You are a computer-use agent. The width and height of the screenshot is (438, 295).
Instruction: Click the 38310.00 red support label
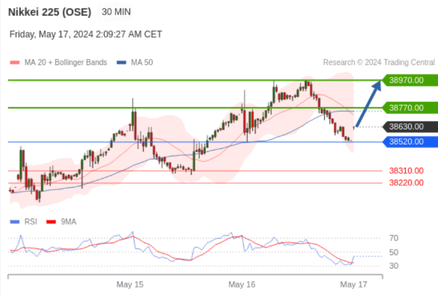[407, 171]
